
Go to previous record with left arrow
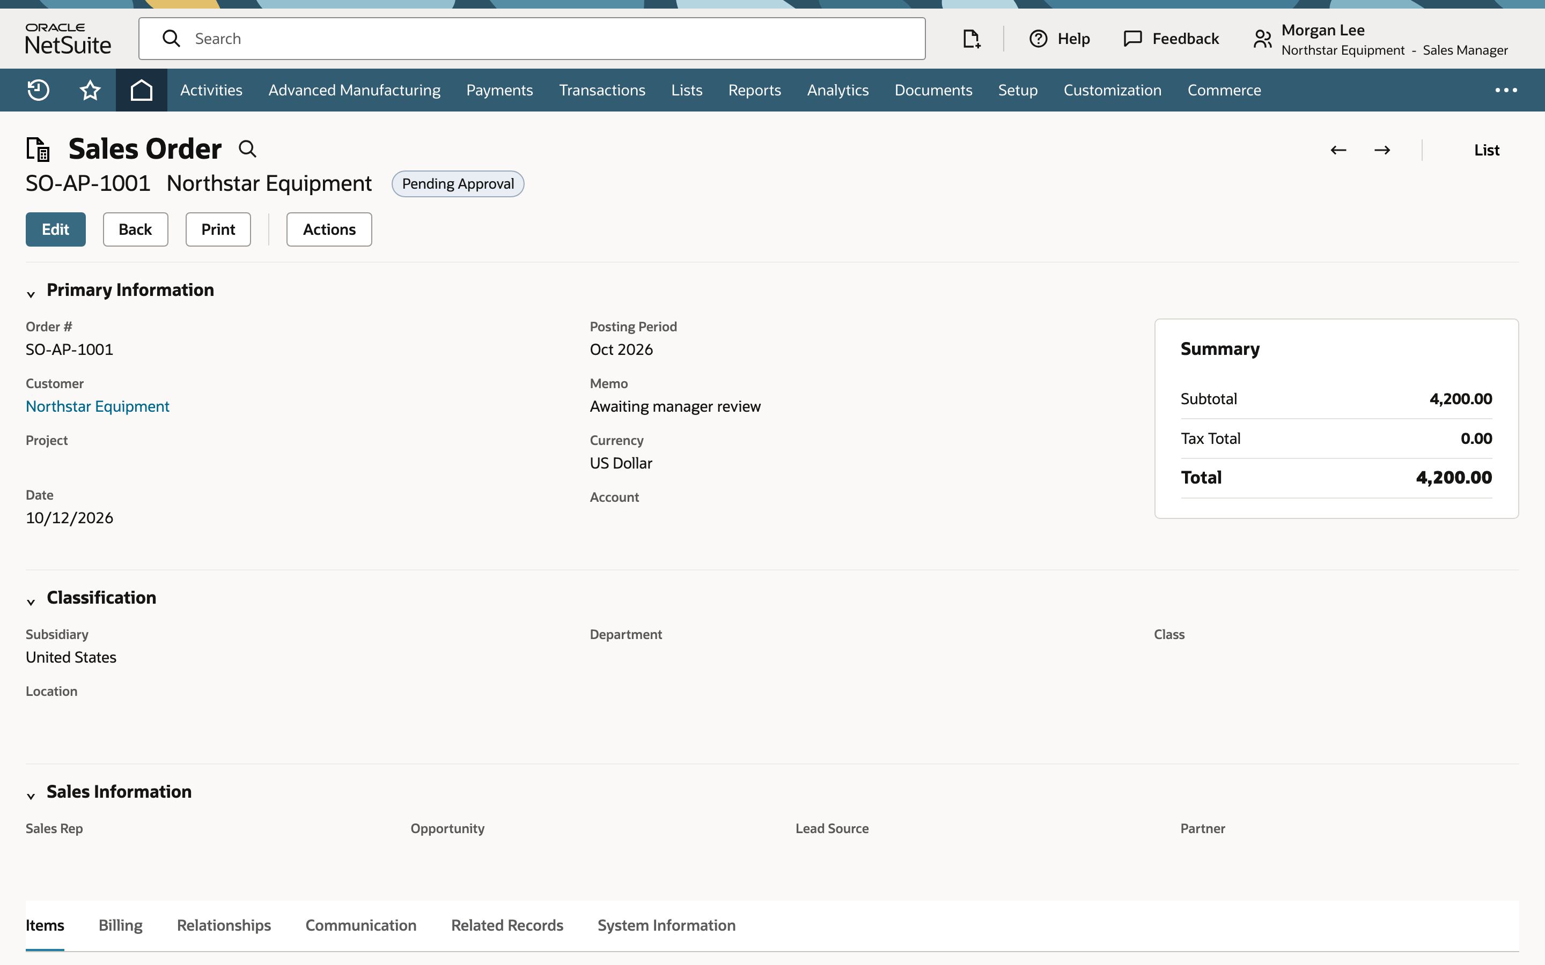pyautogui.click(x=1338, y=150)
